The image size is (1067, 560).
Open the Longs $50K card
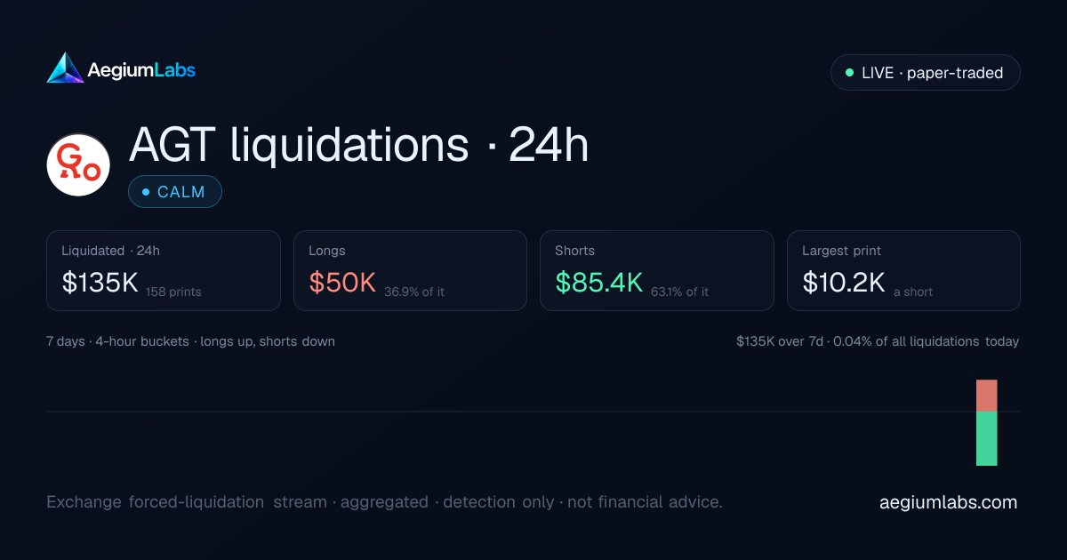[410, 271]
